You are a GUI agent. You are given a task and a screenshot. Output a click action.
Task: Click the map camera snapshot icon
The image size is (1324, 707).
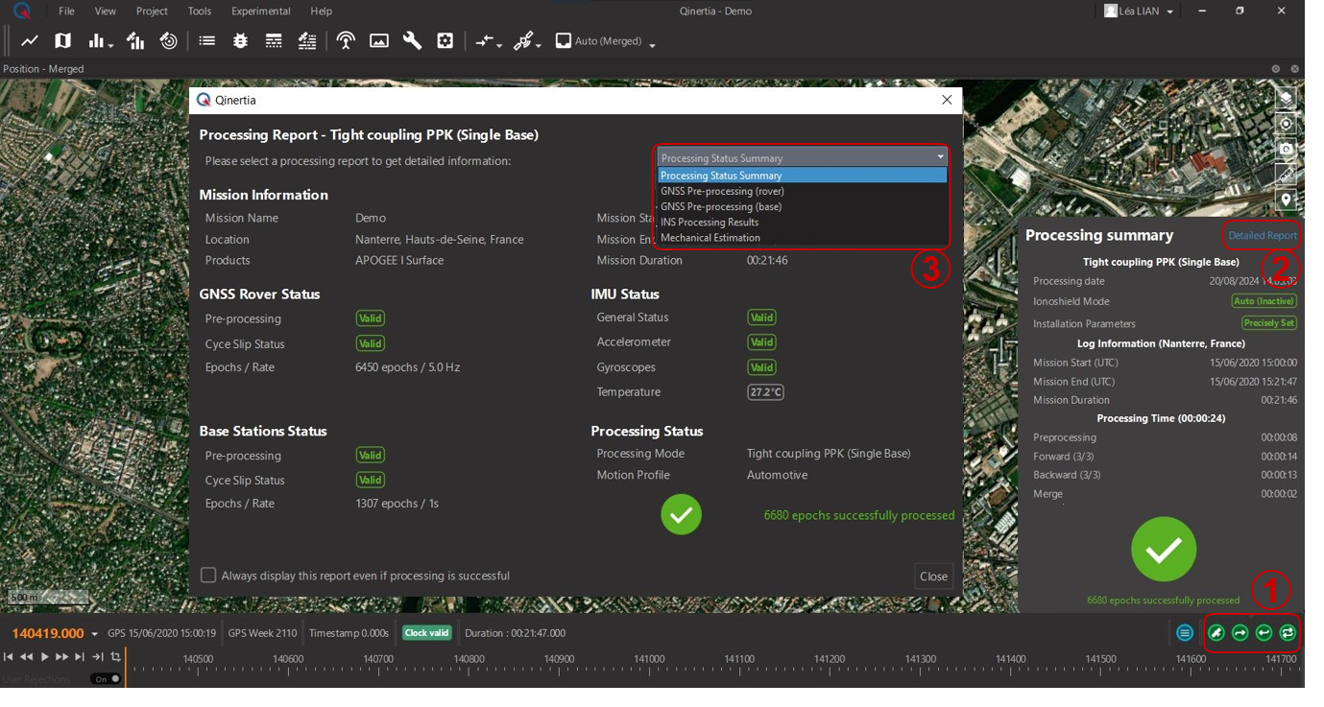click(1287, 150)
